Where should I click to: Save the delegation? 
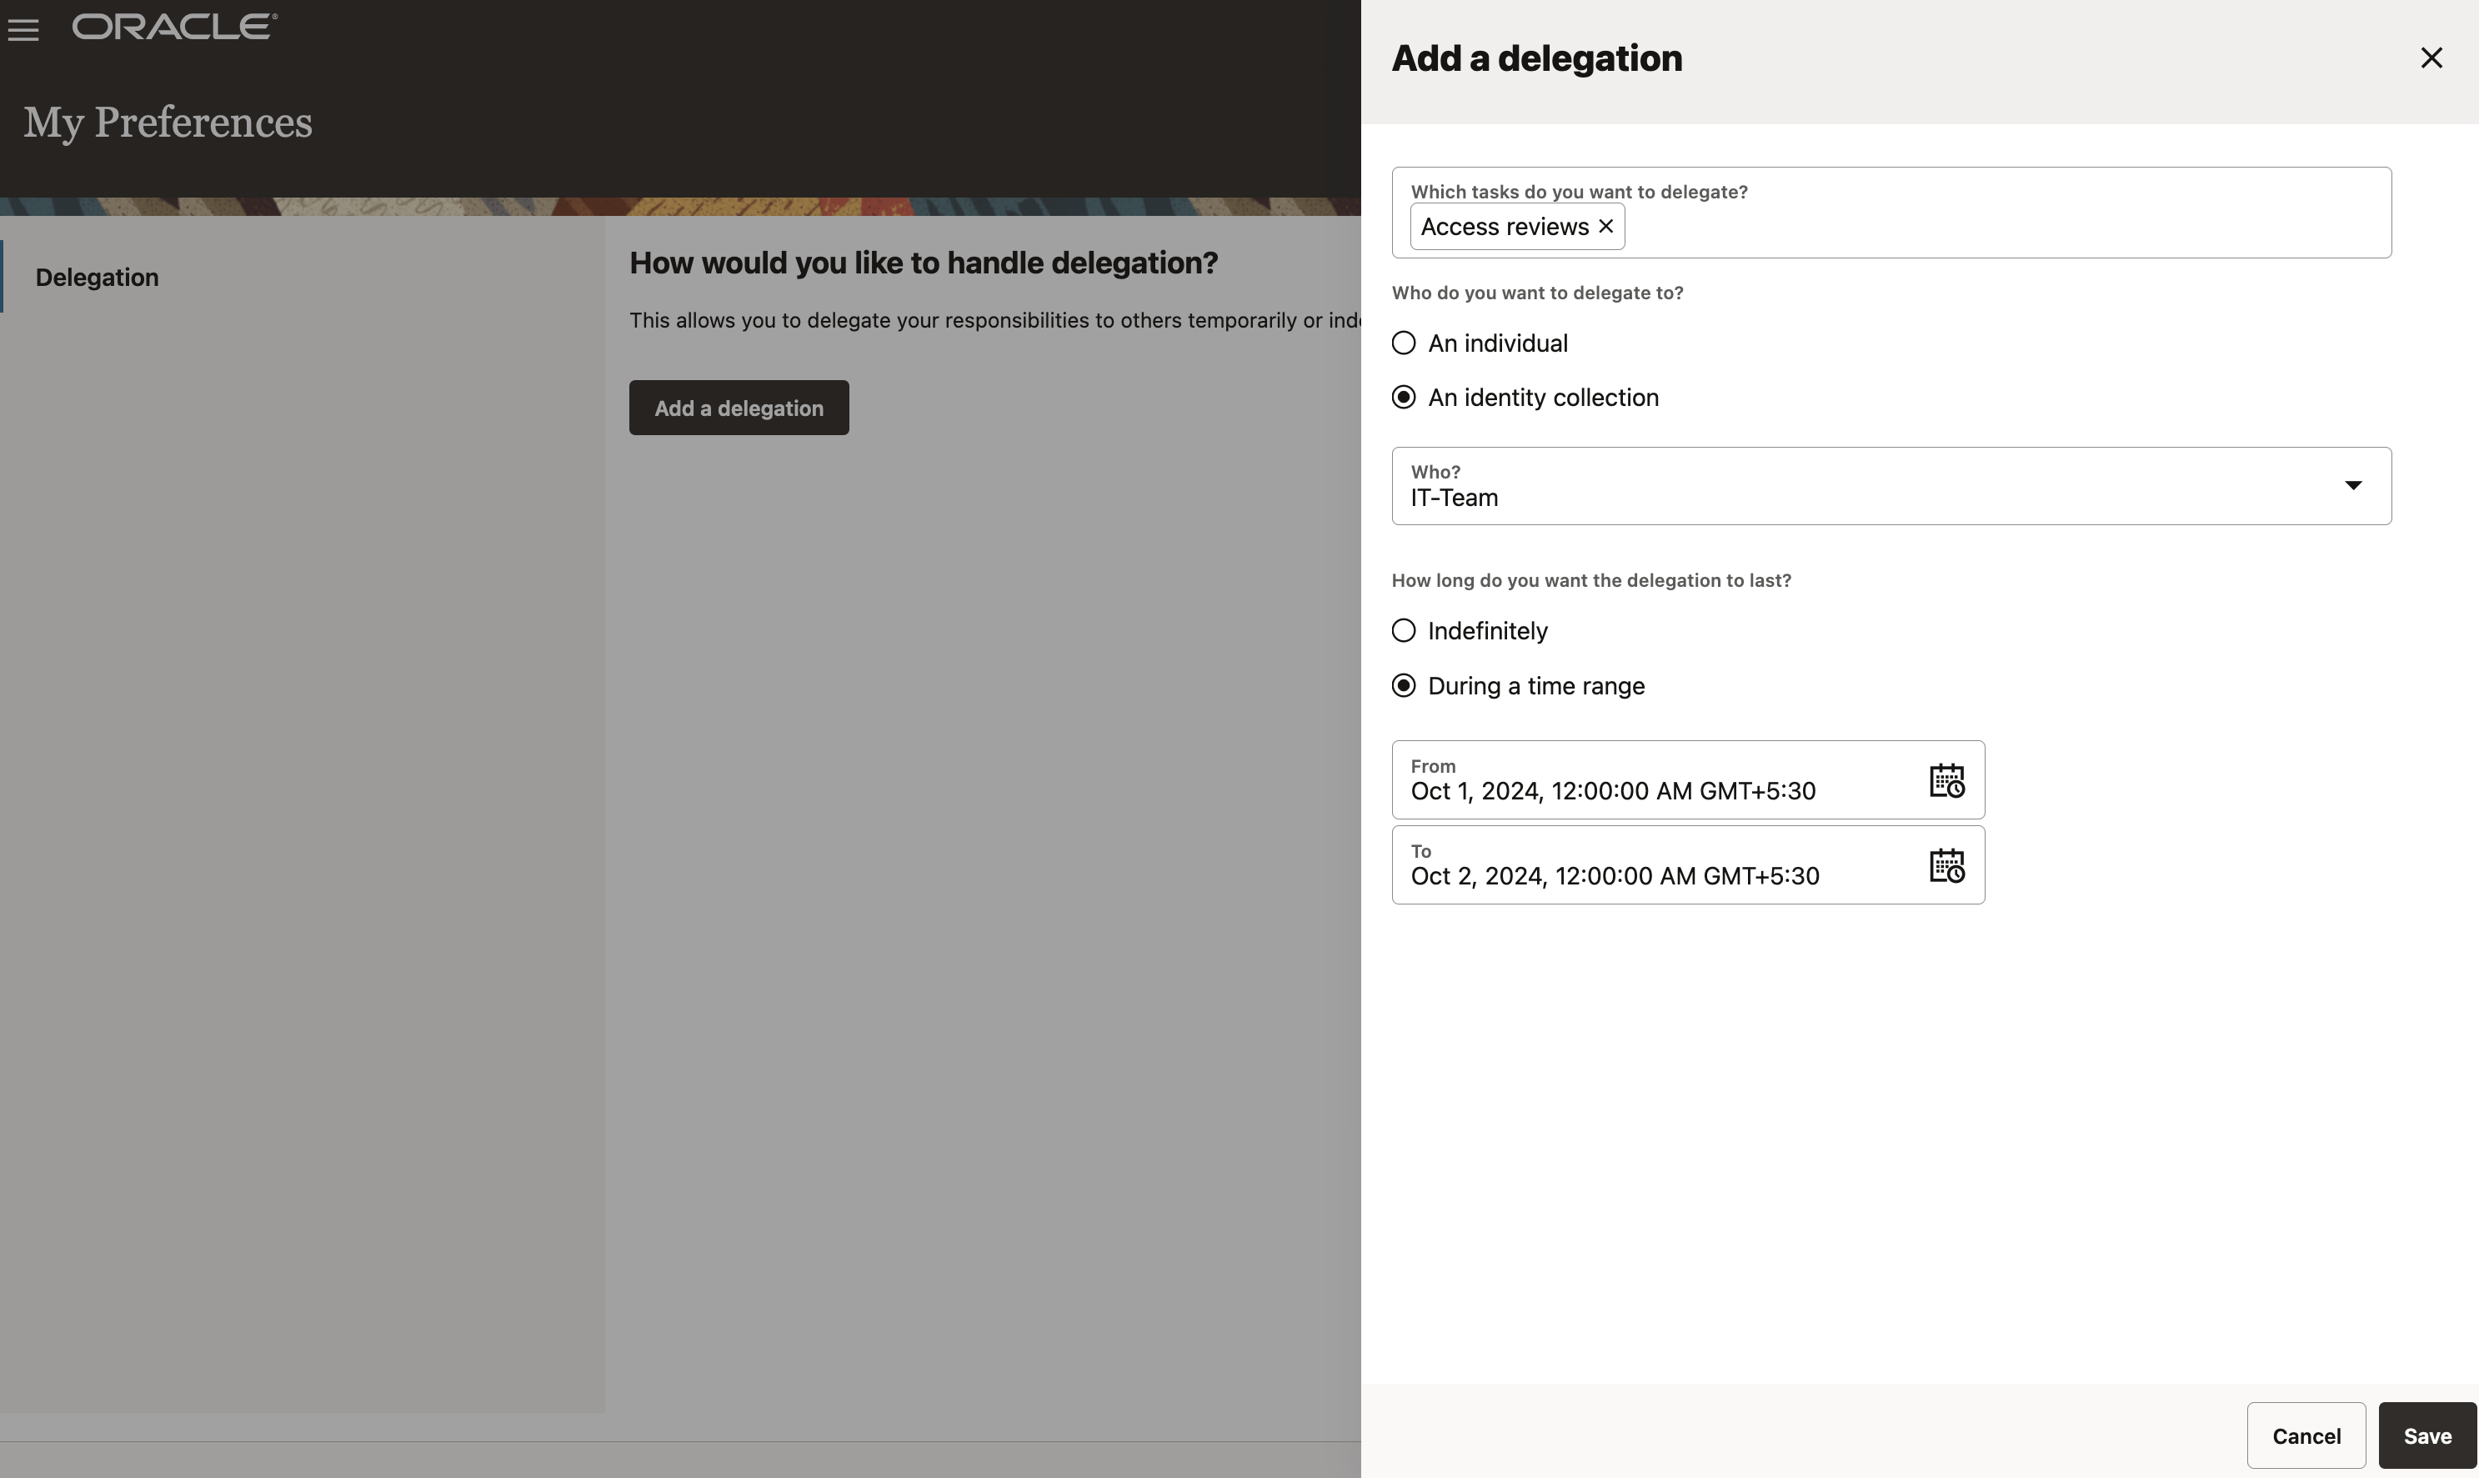coord(2426,1435)
